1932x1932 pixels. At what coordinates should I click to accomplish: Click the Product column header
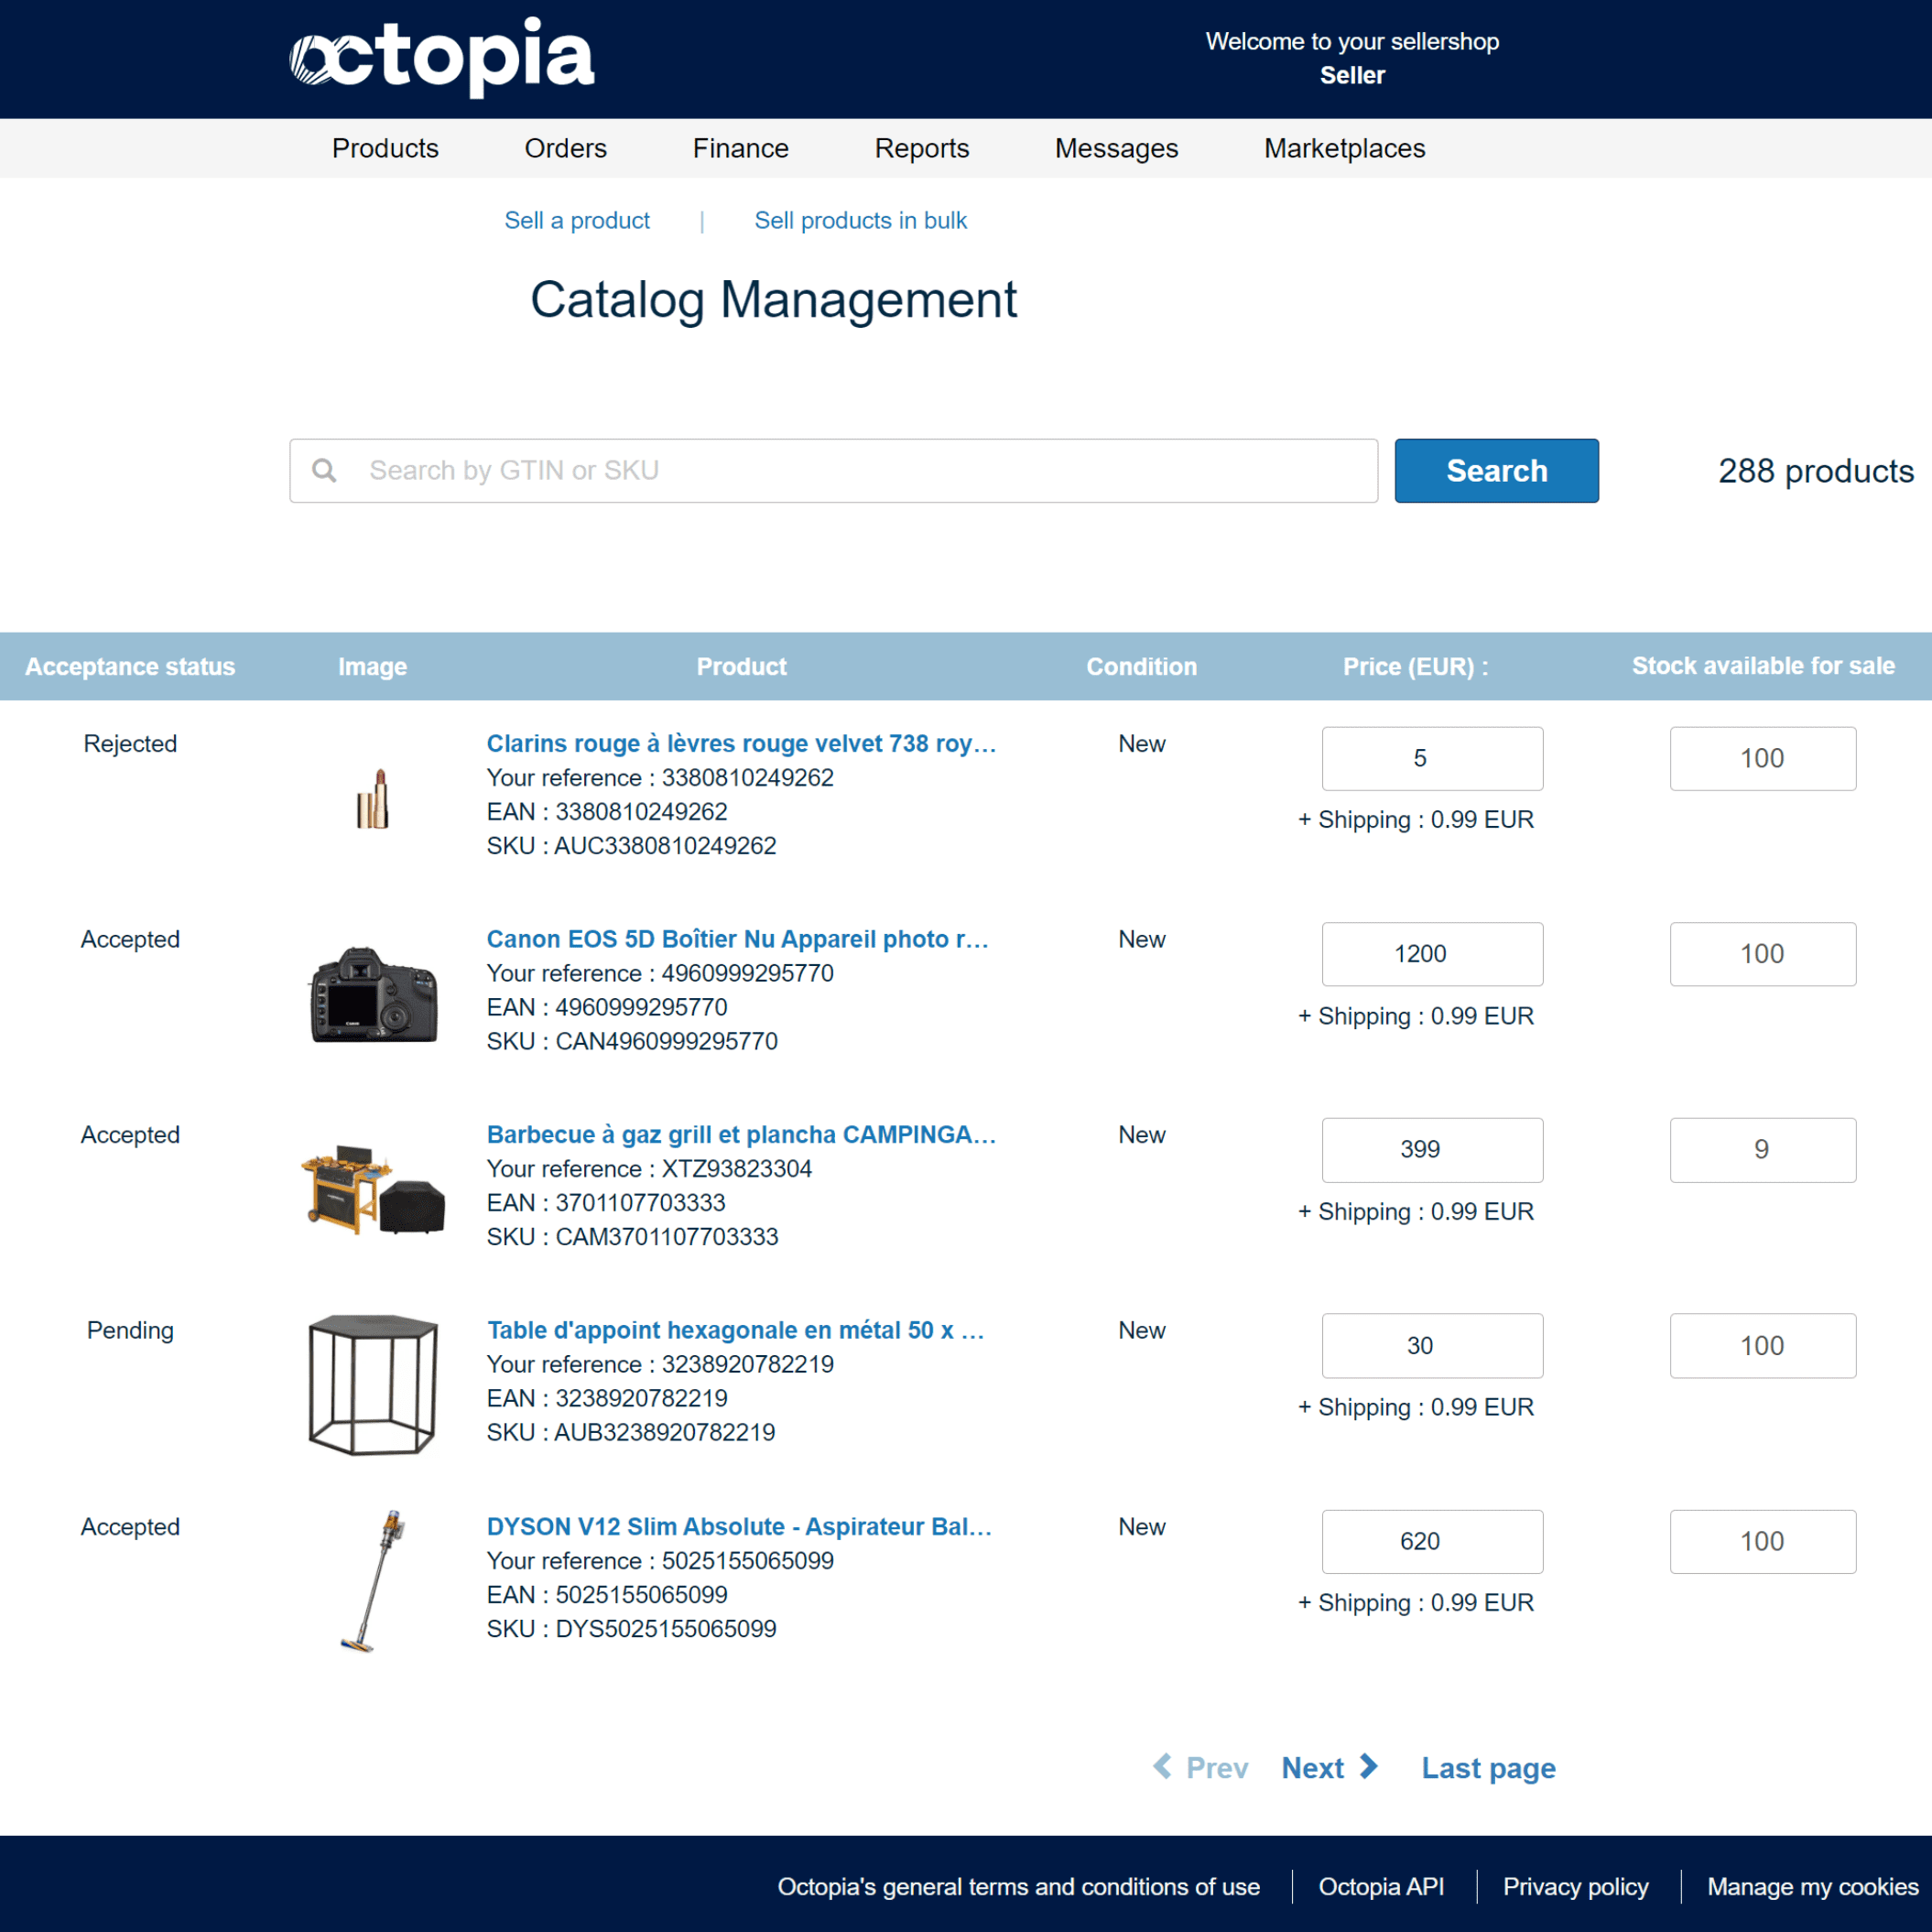pos(741,666)
